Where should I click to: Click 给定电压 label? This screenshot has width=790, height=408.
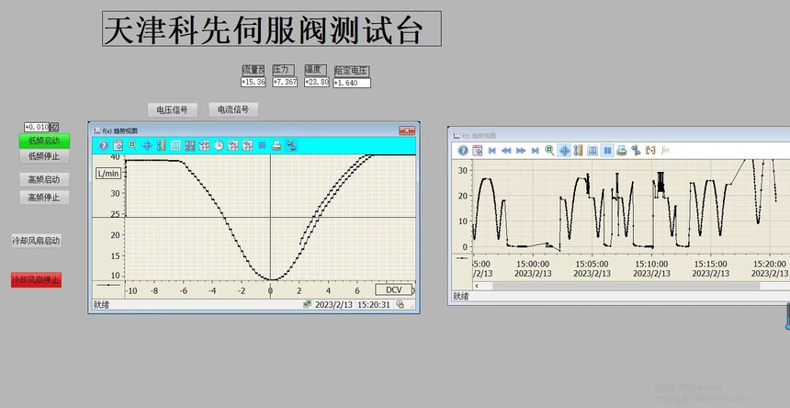[x=352, y=72]
